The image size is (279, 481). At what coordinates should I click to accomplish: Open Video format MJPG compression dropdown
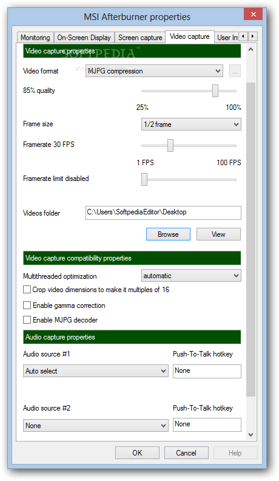[x=154, y=71]
